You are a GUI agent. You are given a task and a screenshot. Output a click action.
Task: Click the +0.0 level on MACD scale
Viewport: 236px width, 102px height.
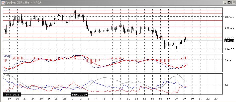point(228,60)
